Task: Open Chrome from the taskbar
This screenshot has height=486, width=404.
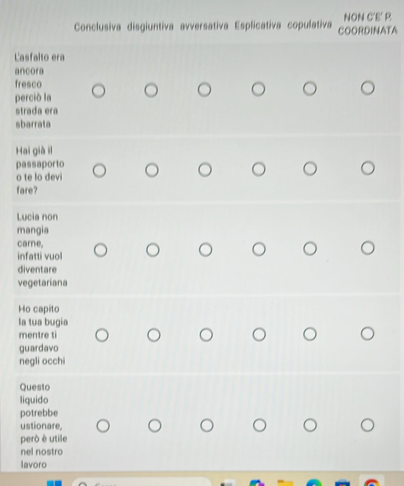Action: (371, 483)
